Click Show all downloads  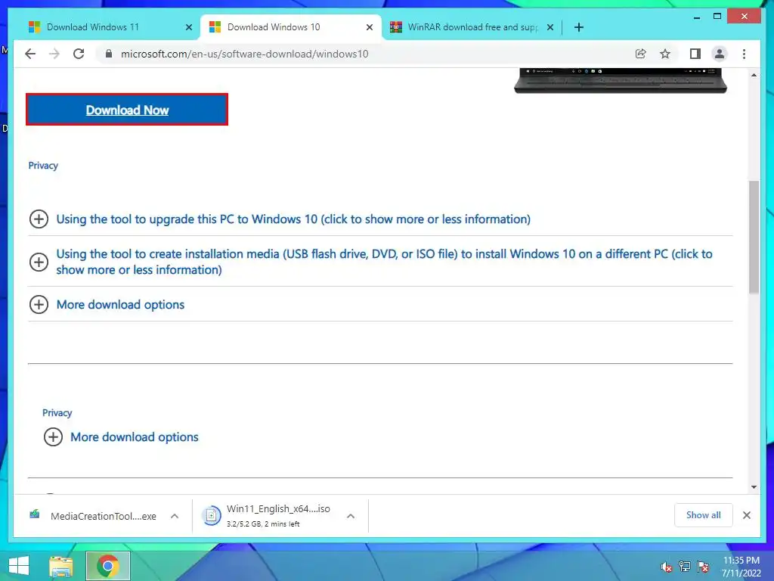[x=704, y=515]
